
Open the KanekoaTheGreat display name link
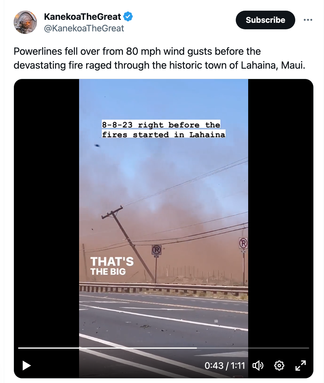coord(82,17)
